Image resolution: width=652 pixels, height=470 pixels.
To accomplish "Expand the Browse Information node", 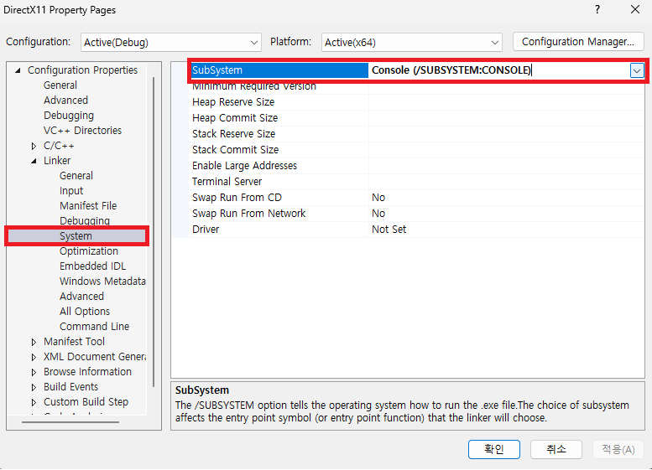I will pos(34,373).
